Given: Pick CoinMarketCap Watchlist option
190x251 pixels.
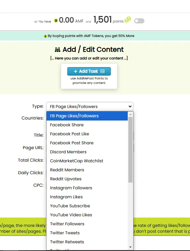Looking at the screenshot, I should point(87,161).
